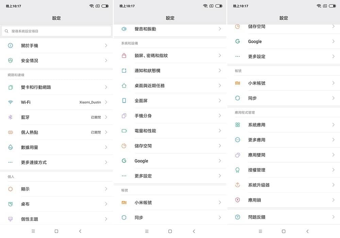Open the 應用雙開 setting
Viewport: 340px width, 238px height.
284,155
